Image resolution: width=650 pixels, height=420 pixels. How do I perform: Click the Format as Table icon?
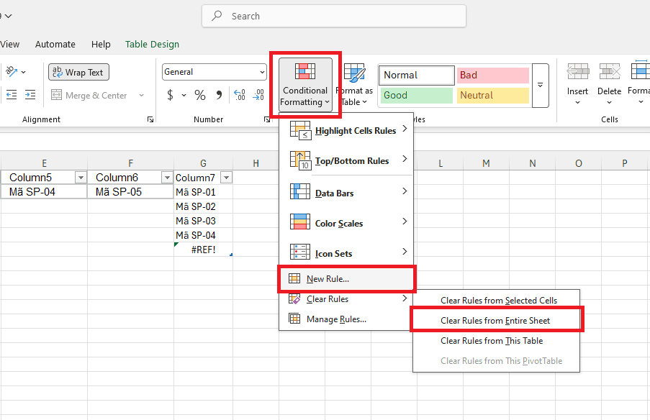354,73
